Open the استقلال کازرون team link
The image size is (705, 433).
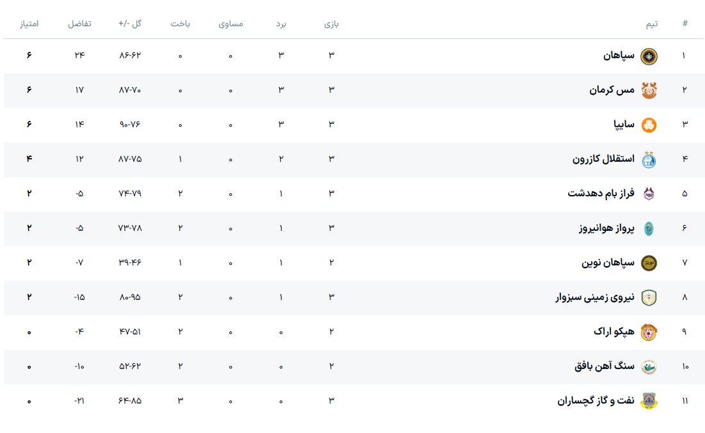click(x=603, y=159)
